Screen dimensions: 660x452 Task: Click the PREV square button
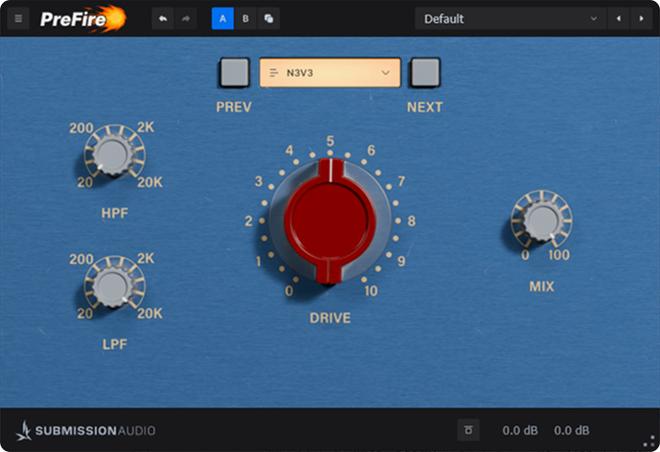click(x=235, y=73)
